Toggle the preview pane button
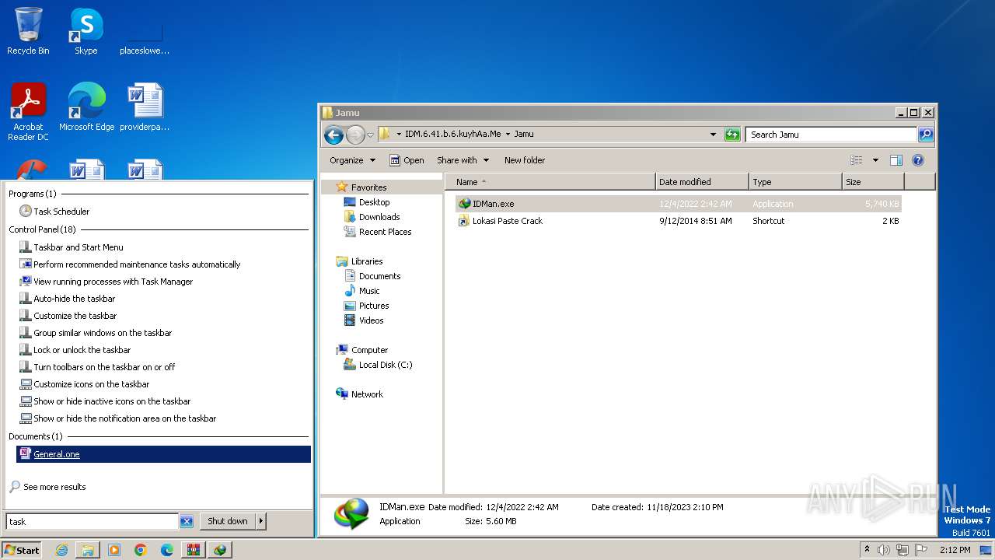The image size is (995, 560). [x=895, y=160]
